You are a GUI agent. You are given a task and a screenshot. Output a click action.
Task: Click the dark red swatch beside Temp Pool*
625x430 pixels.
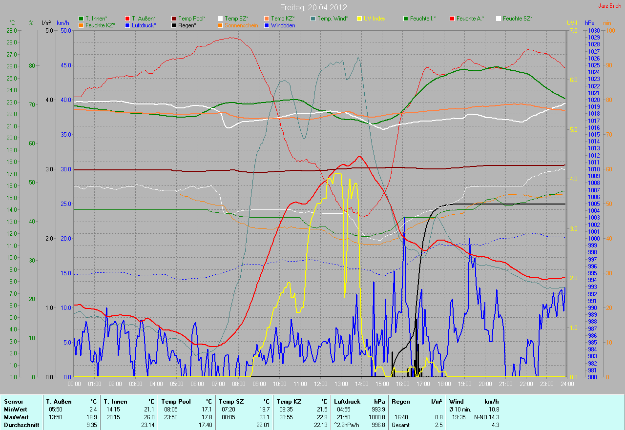click(x=174, y=19)
